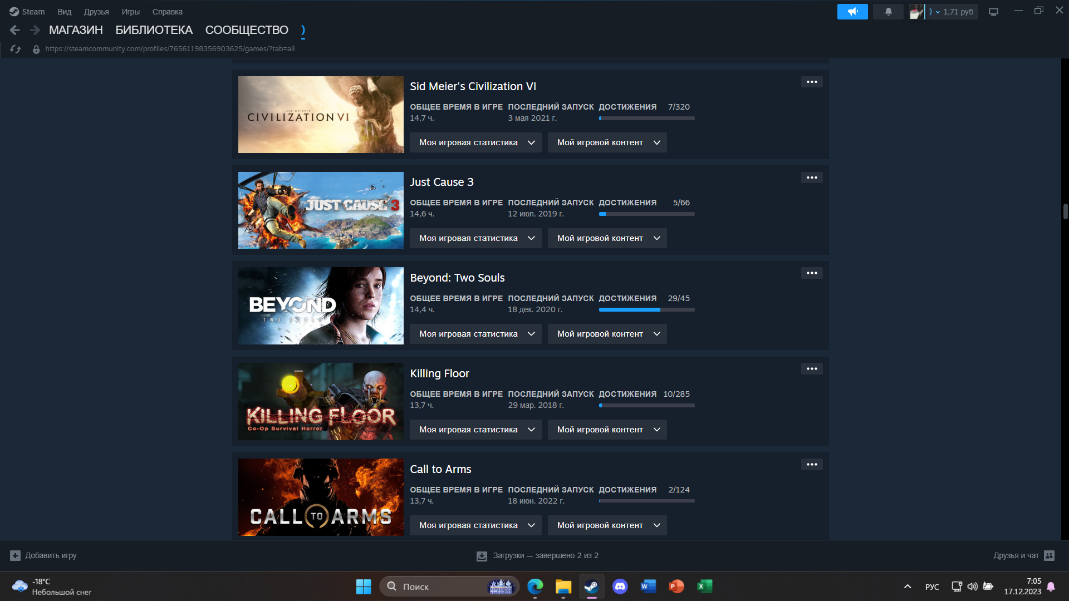Open the Windows Start menu
The image size is (1069, 601).
tap(364, 587)
